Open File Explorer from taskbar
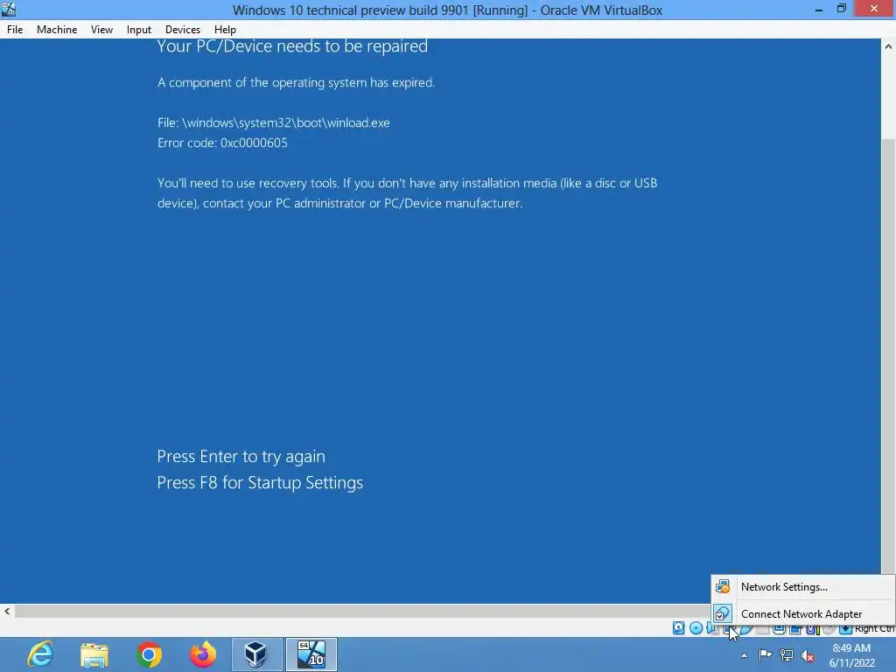This screenshot has height=672, width=896. tap(94, 654)
